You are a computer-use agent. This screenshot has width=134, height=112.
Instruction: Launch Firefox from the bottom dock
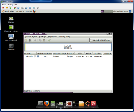47,103
